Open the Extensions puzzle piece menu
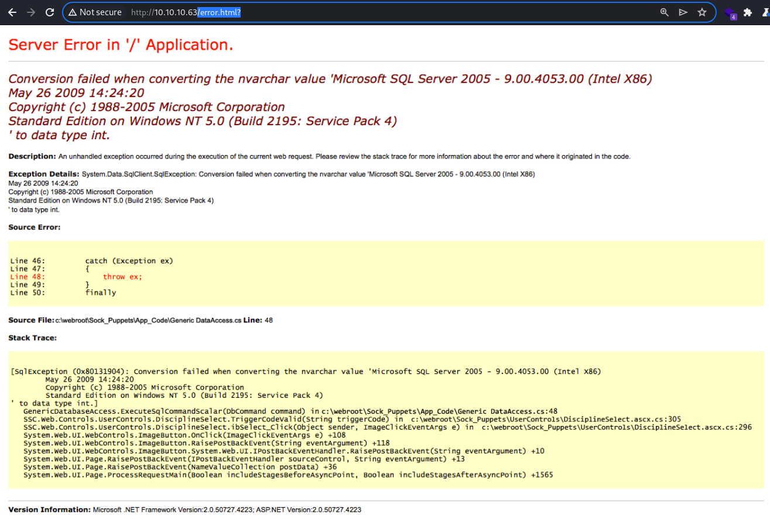The width and height of the screenshot is (770, 519). coord(748,12)
